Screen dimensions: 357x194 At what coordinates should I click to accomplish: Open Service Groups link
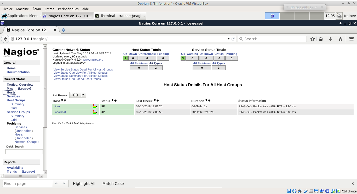click(x=18, y=112)
